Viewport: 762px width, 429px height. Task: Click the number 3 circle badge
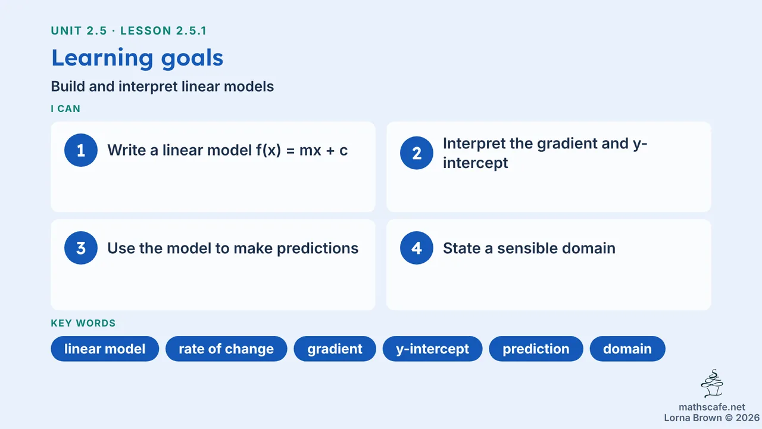click(81, 248)
